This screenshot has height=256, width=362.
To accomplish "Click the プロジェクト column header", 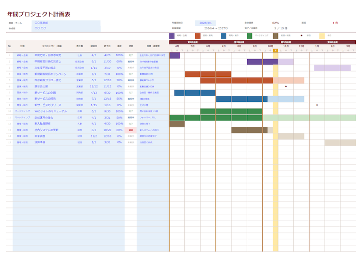I will [x=52, y=46].
